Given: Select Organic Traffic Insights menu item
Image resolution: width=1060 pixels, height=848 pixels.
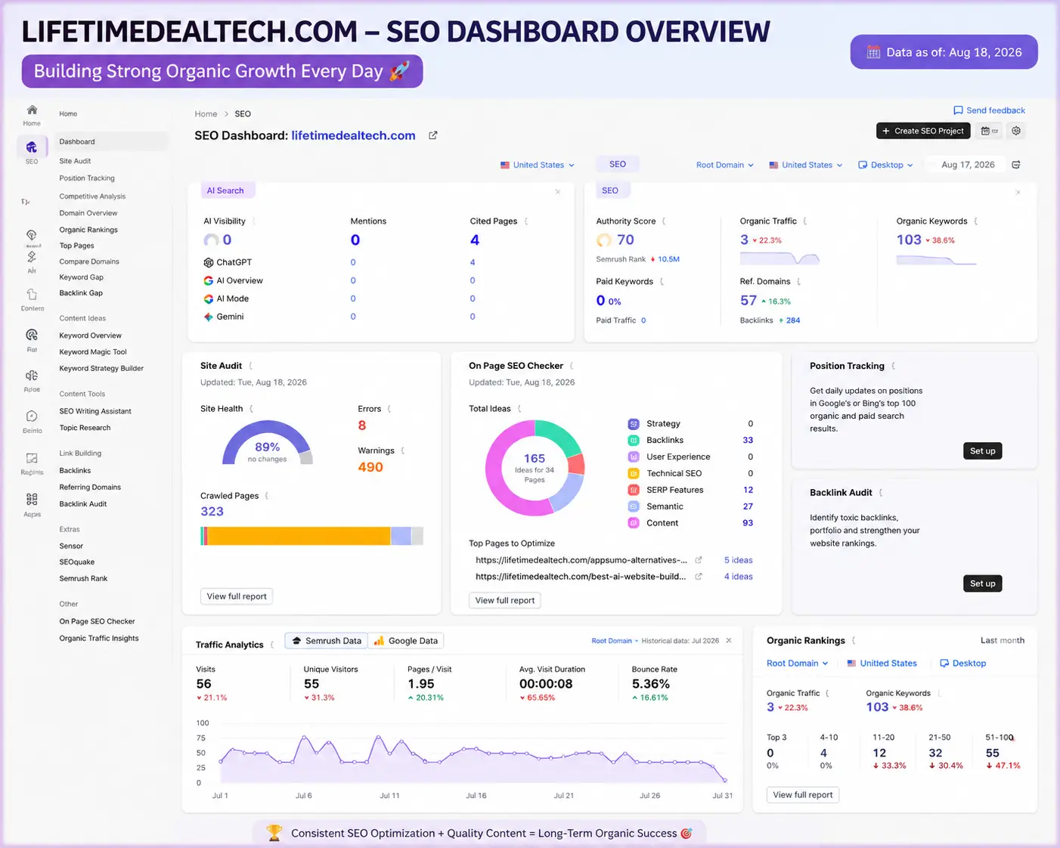Looking at the screenshot, I should coord(99,639).
